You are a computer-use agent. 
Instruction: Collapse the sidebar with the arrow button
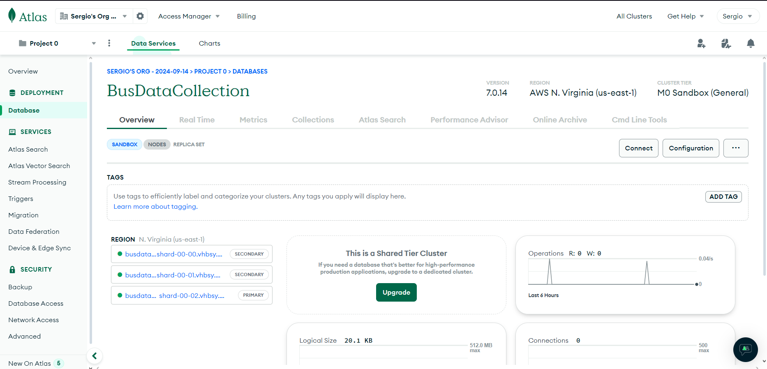[x=95, y=356]
